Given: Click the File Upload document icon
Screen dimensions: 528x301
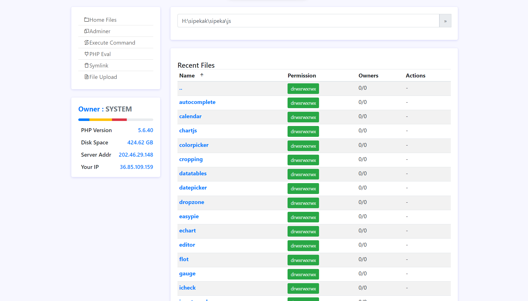Looking at the screenshot, I should coord(87,77).
